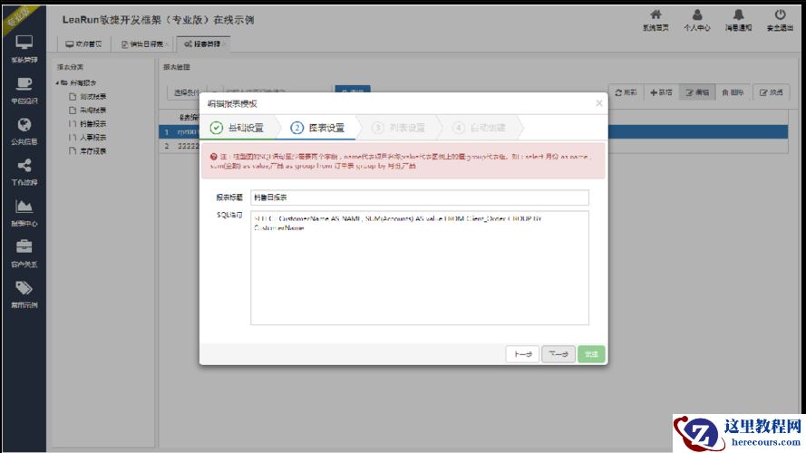The image size is (806, 453).
Task: Select the last tree node, inventory reports
Action: coord(87,151)
